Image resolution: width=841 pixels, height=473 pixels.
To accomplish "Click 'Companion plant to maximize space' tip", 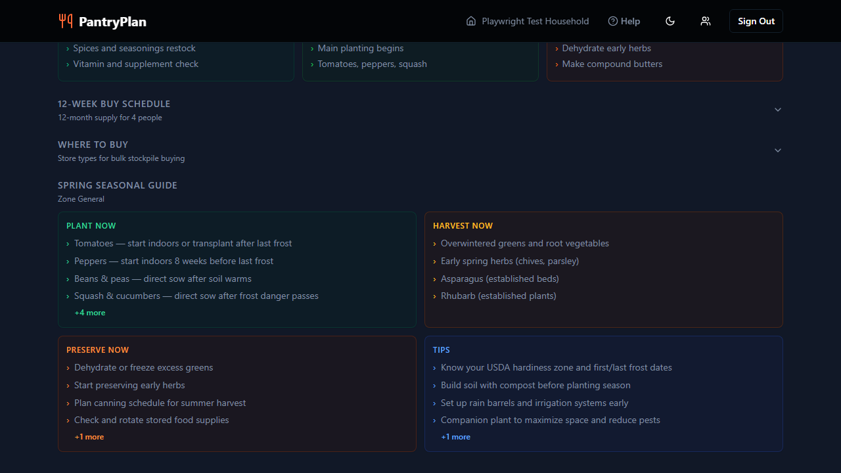I will pos(551,420).
